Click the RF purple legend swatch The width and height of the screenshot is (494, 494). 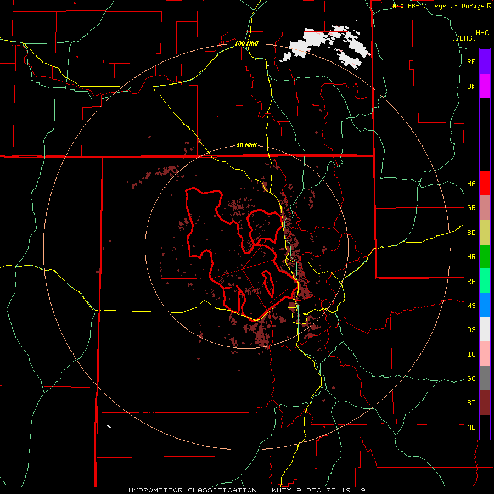(x=485, y=61)
